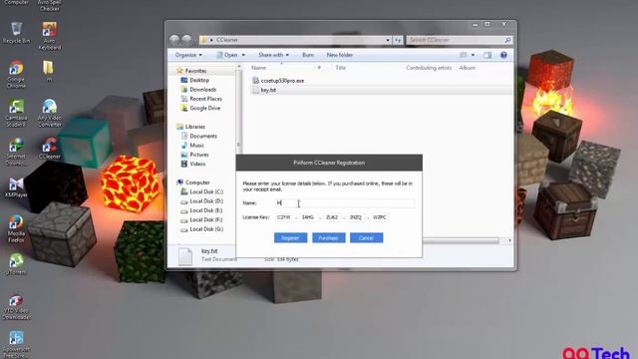Open the Recycle Bin desktop icon
Screen dimensions: 638x359
(x=16, y=33)
